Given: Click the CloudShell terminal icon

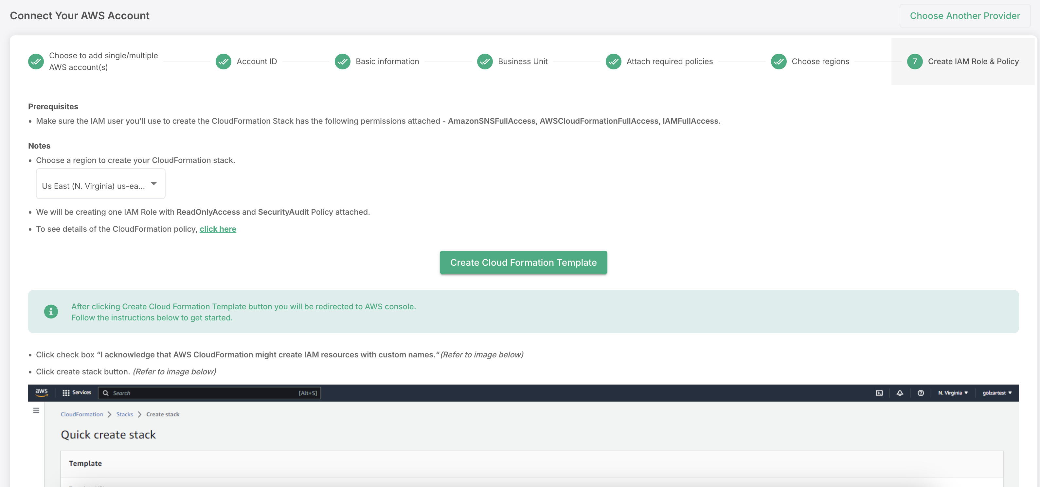Looking at the screenshot, I should point(879,393).
